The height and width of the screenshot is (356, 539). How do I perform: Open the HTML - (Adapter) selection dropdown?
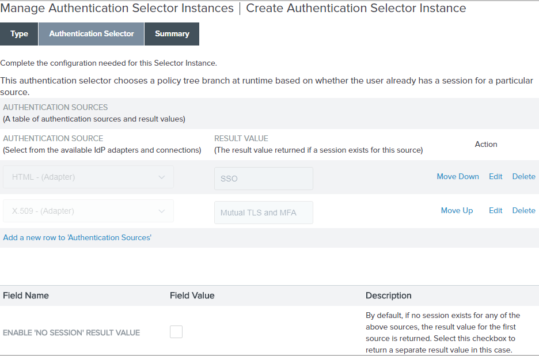click(x=88, y=177)
